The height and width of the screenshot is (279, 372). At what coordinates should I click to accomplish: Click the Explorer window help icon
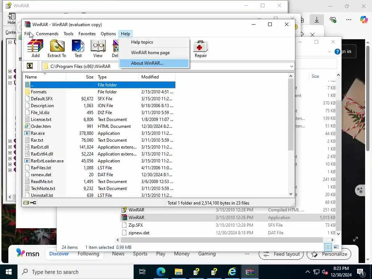pos(337,52)
